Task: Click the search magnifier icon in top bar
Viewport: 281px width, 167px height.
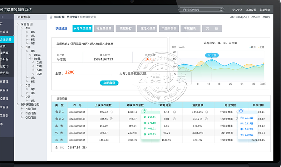Action: click(221, 10)
